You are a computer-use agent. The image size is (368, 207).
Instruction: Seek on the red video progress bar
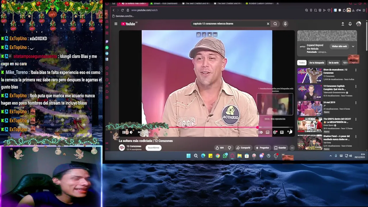tap(206, 127)
